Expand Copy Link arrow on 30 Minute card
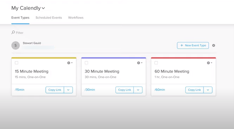The image size is (234, 129). (138, 90)
